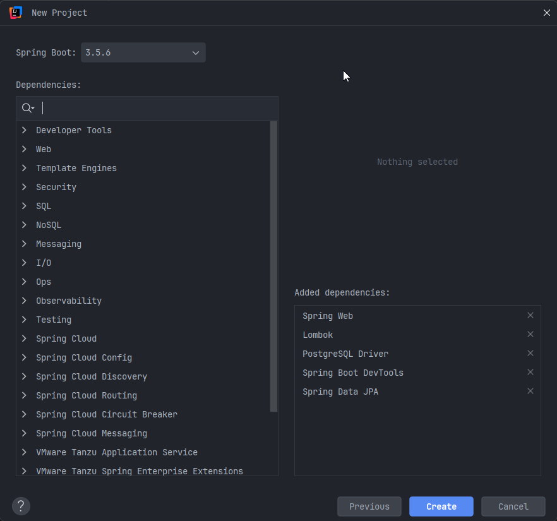Expand the Developer Tools category
The image size is (557, 521).
click(24, 130)
